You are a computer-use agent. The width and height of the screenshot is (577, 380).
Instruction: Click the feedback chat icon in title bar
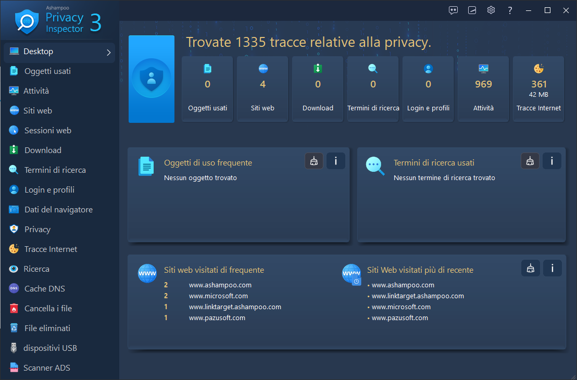[453, 10]
